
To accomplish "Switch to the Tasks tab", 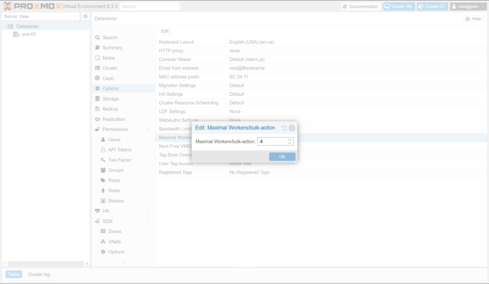I will [14, 274].
